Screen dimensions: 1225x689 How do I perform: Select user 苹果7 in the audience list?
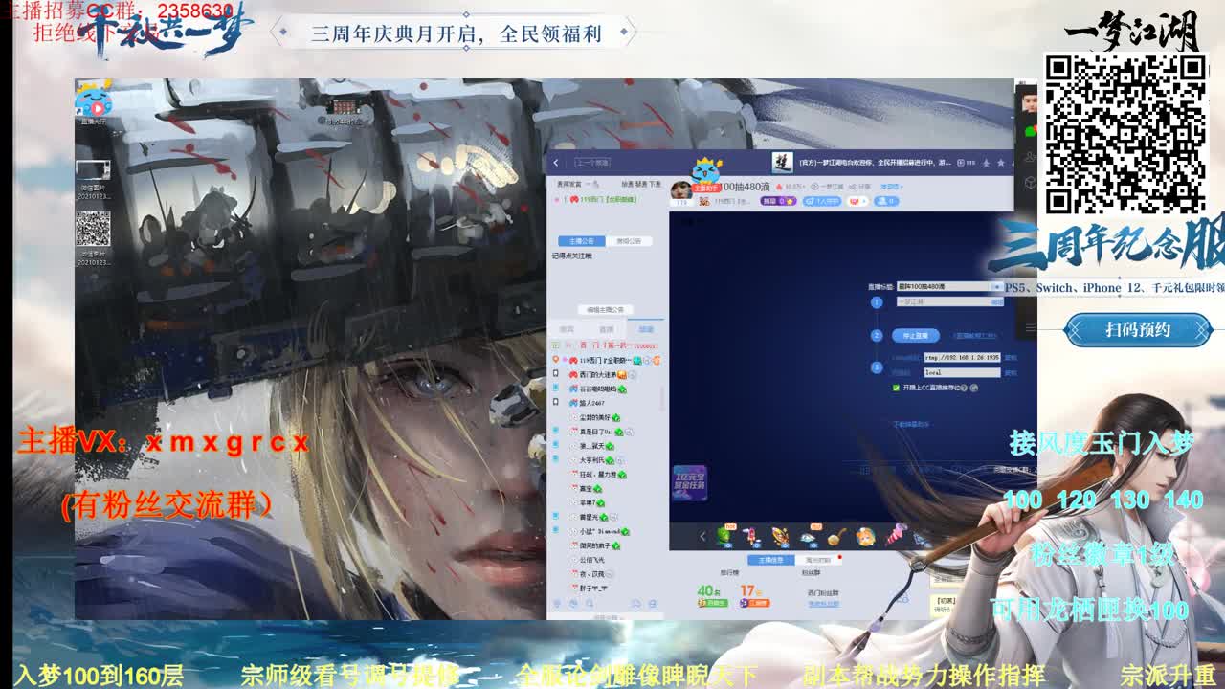coord(590,502)
